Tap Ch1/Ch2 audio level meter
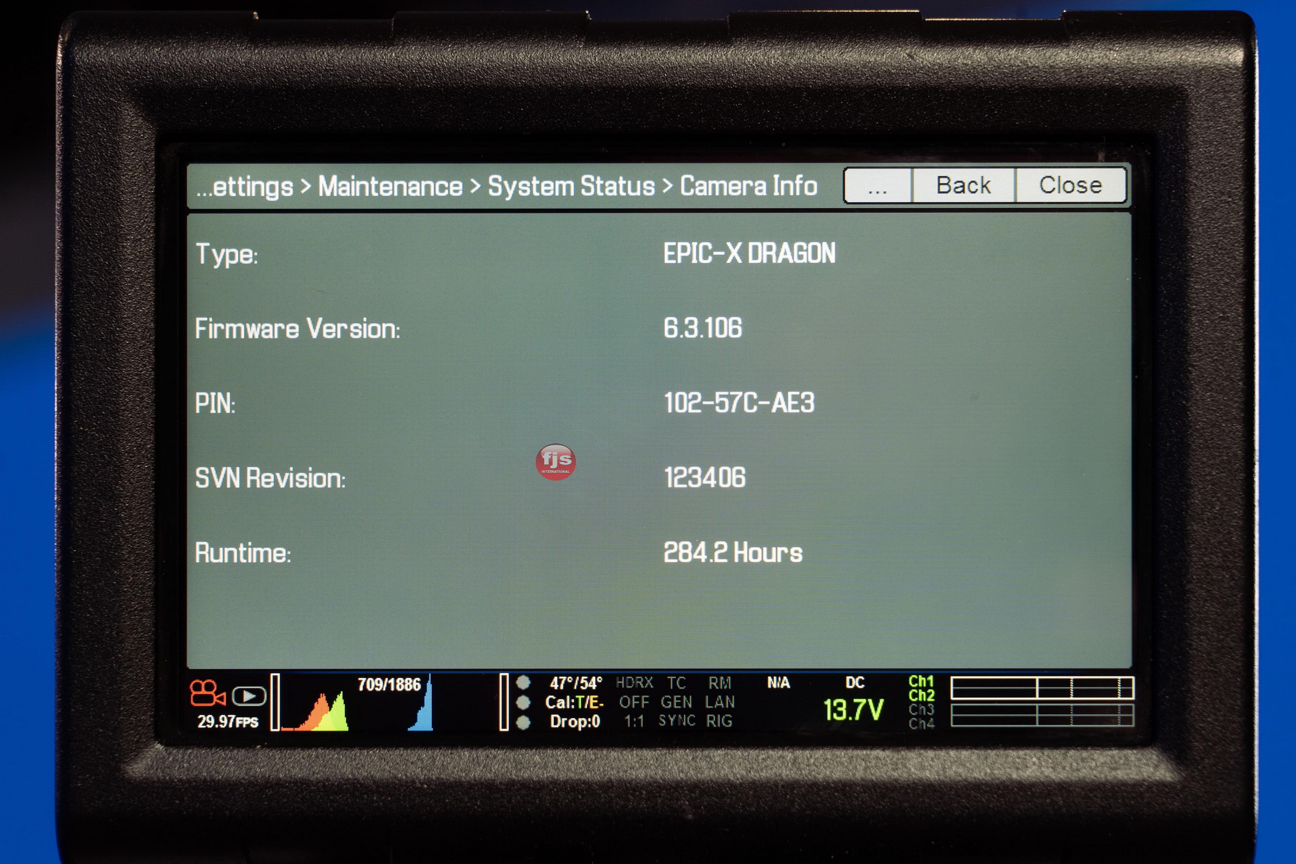Image resolution: width=1296 pixels, height=864 pixels. [x=1042, y=688]
